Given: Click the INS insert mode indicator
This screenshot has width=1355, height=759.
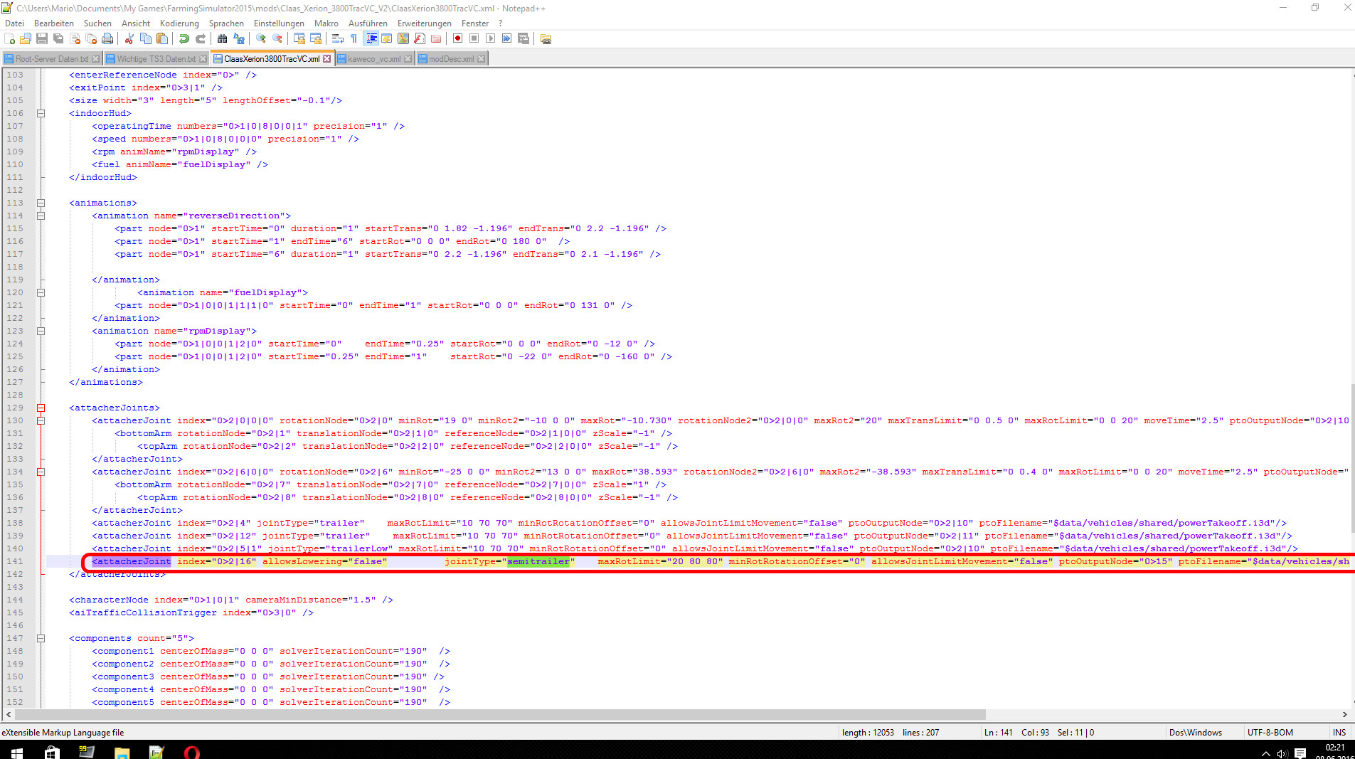Looking at the screenshot, I should 1339,732.
